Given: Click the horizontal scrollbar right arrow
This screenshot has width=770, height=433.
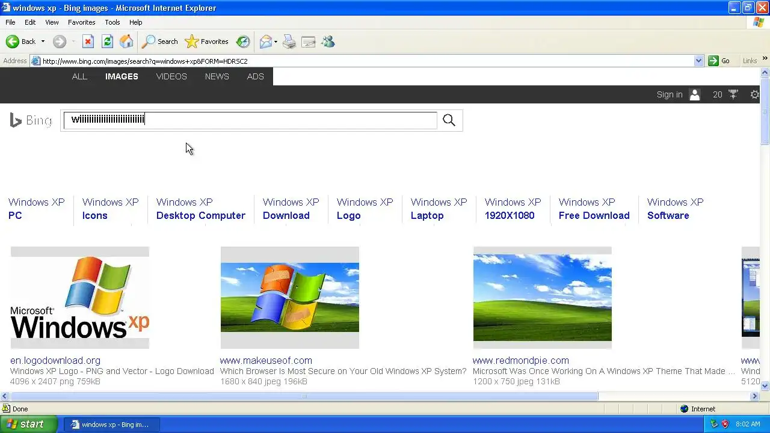Looking at the screenshot, I should click(754, 396).
